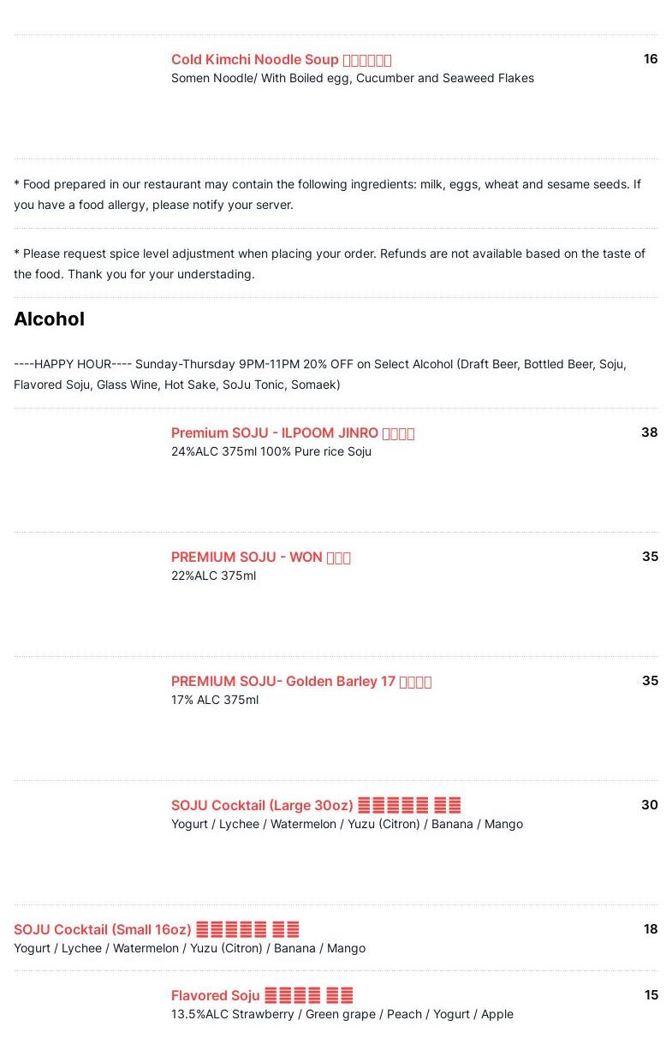Click the 38 price for ILPOOM JINRO
The width and height of the screenshot is (672, 1044).
[649, 433]
